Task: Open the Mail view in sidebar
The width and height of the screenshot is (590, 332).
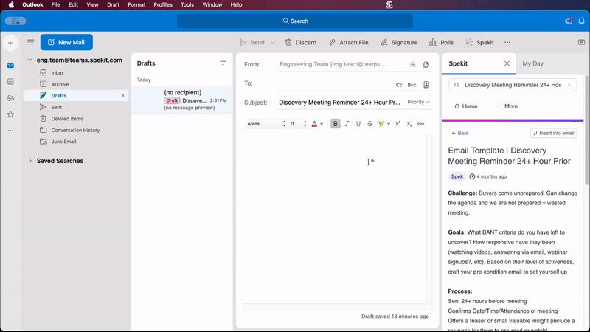Action: click(10, 66)
